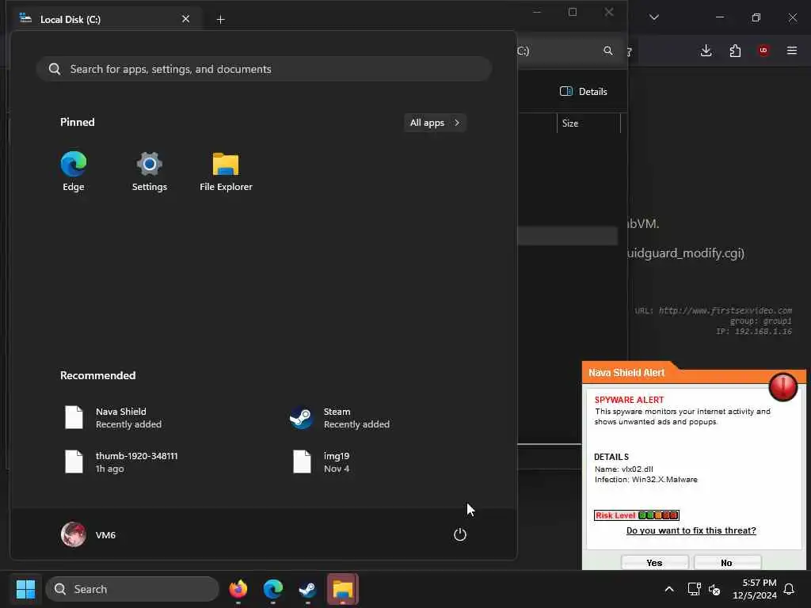Image resolution: width=811 pixels, height=608 pixels.
Task: Focus the Start menu search box
Action: tap(264, 69)
